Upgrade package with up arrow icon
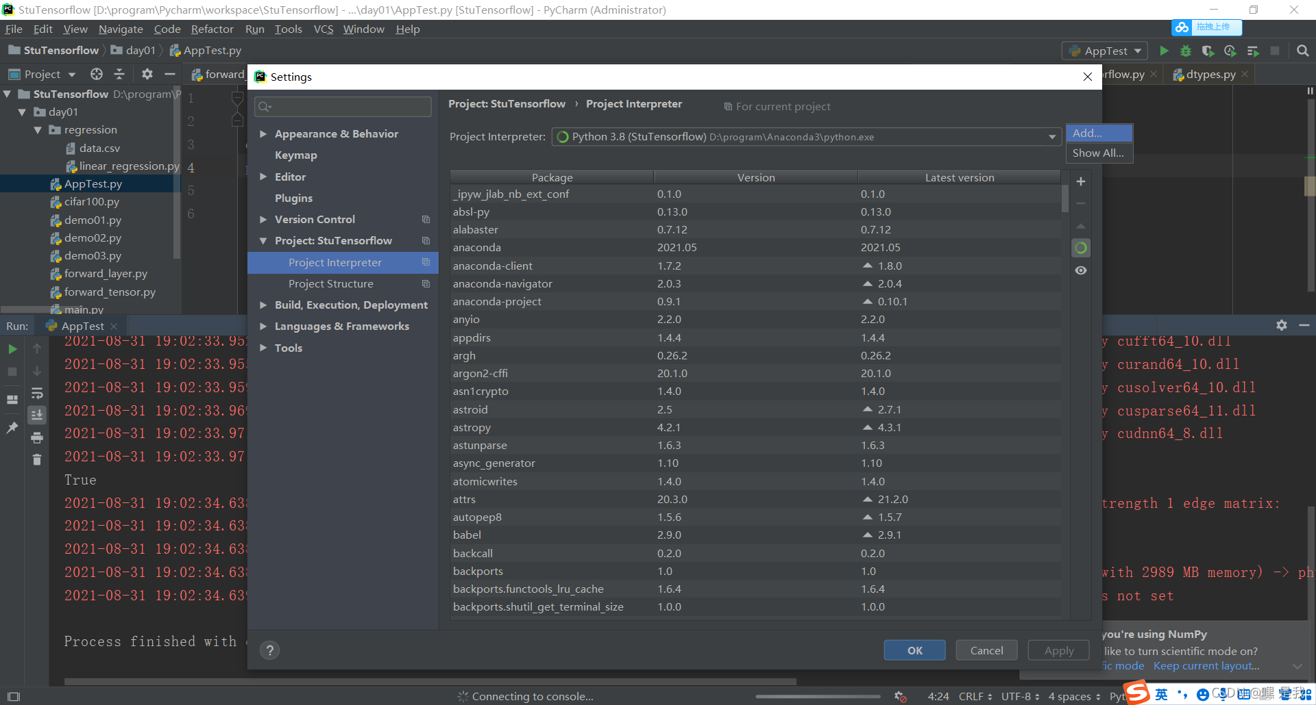The image size is (1316, 705). click(1081, 226)
